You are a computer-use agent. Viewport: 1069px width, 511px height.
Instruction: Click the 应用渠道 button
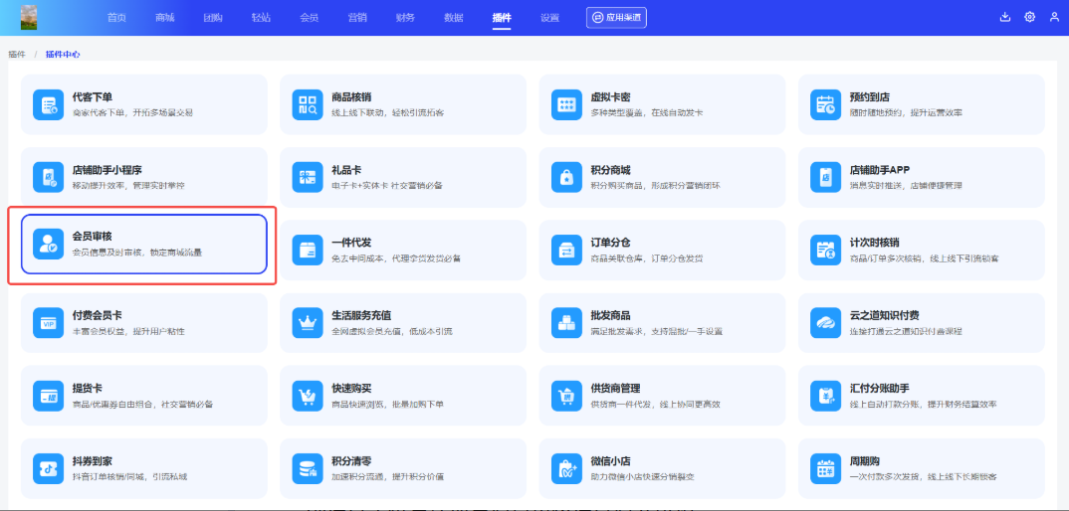(x=616, y=18)
